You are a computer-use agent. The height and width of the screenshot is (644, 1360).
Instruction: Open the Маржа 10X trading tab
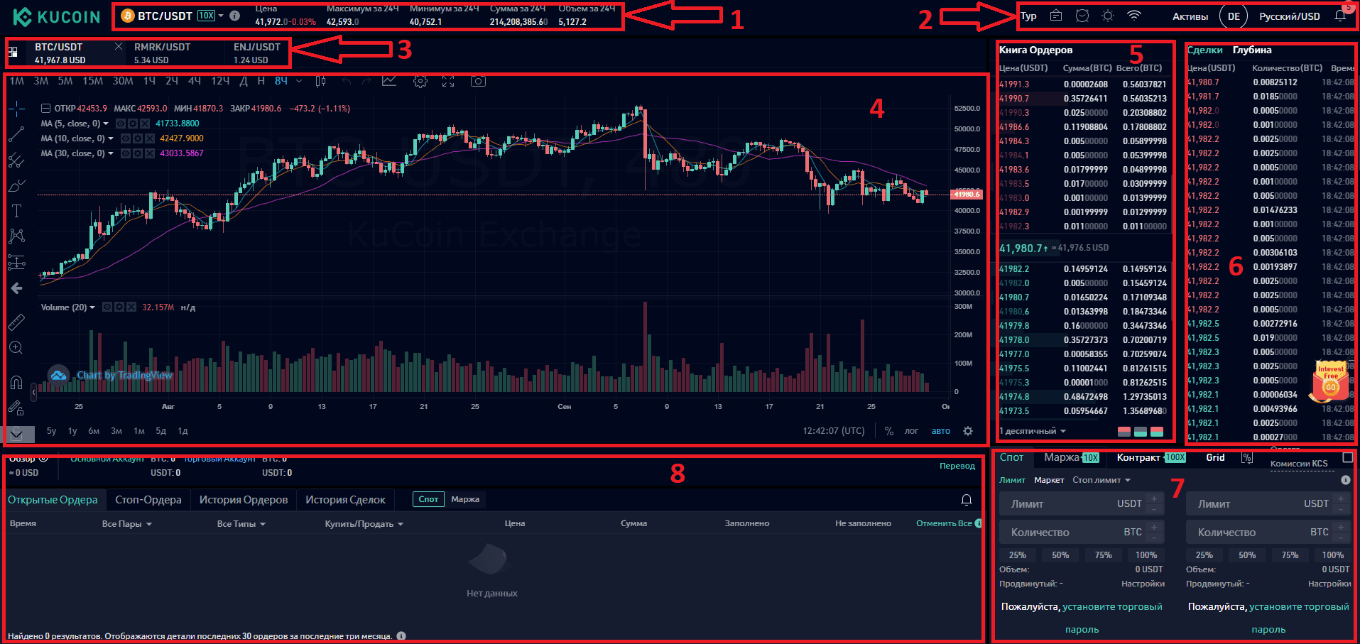tap(1072, 457)
